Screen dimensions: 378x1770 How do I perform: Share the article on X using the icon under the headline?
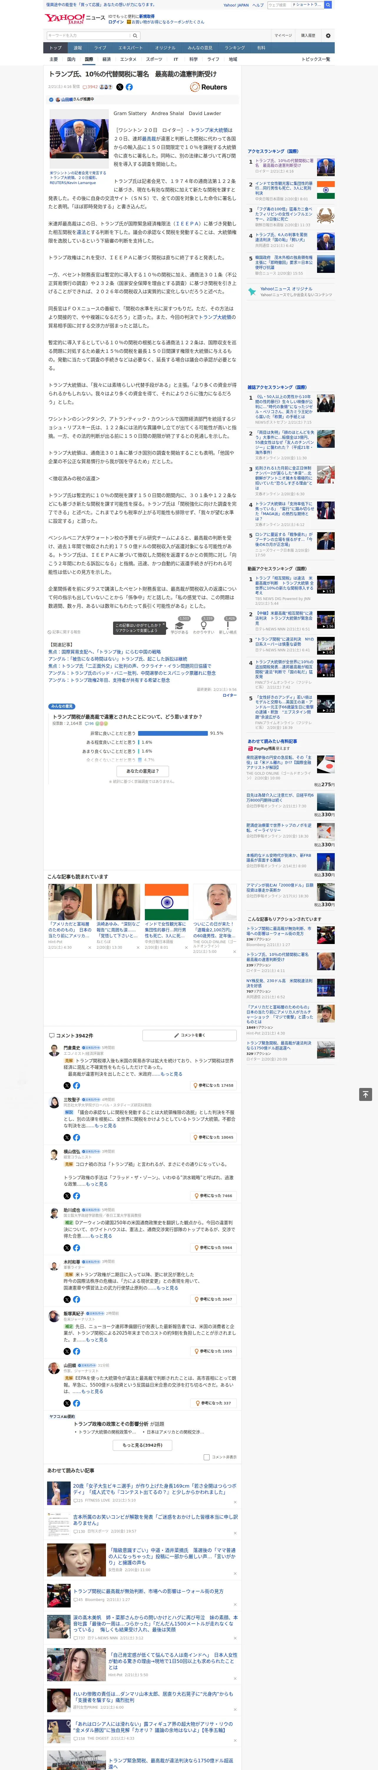119,87
